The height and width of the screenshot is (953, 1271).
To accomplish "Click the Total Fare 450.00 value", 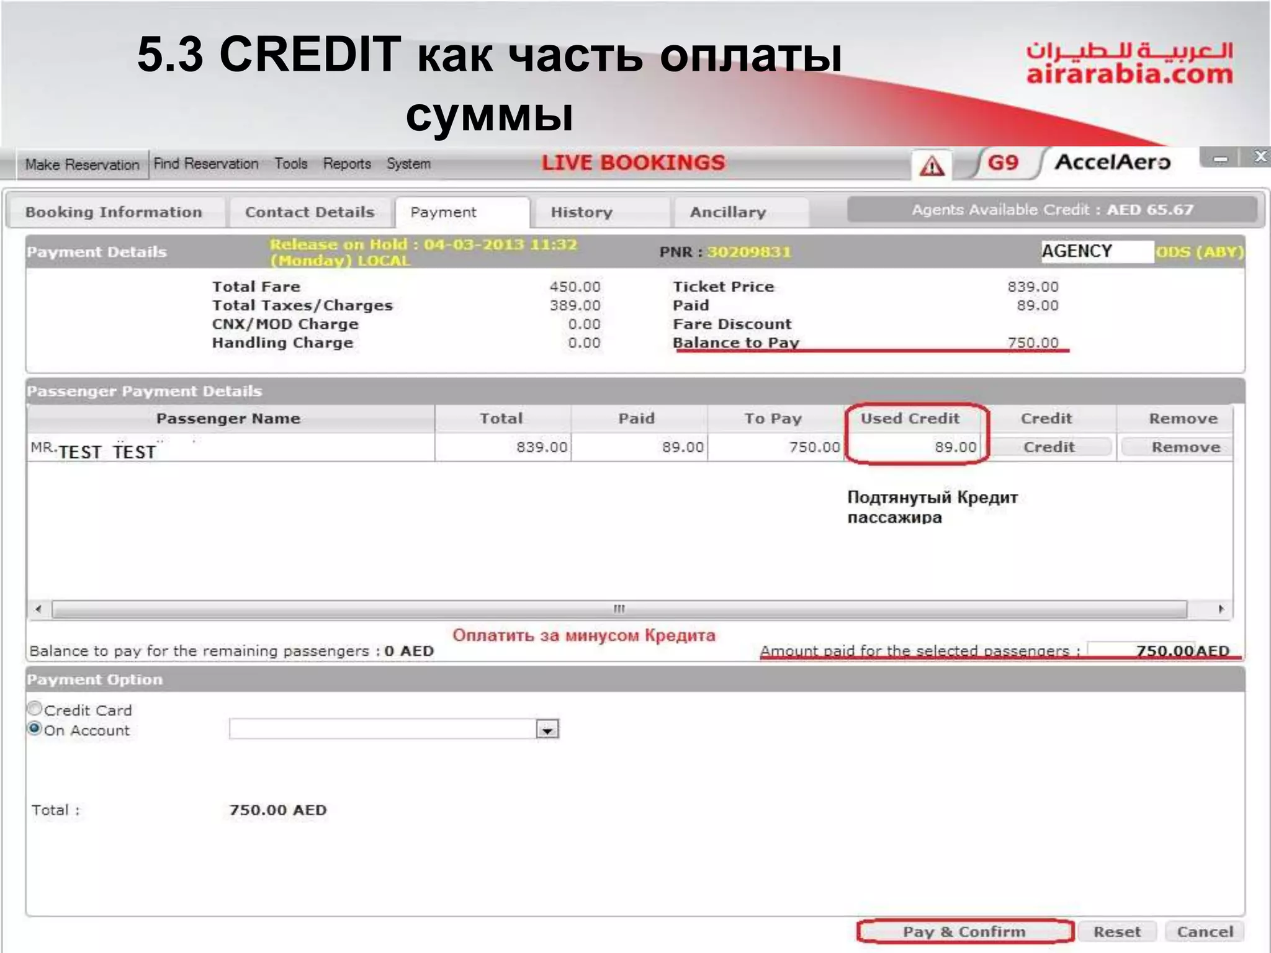I will pyautogui.click(x=575, y=287).
